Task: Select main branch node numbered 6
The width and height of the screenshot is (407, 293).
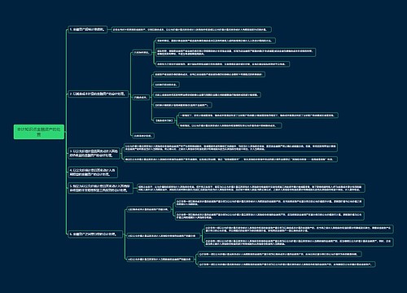Action: (95, 234)
